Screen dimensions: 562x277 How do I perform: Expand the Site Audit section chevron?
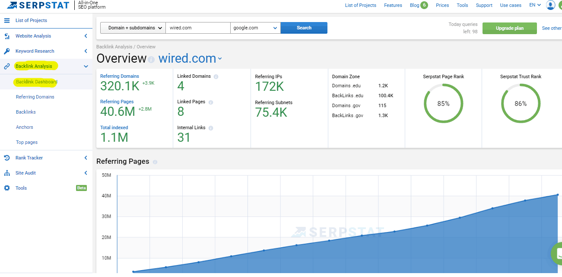click(x=86, y=173)
